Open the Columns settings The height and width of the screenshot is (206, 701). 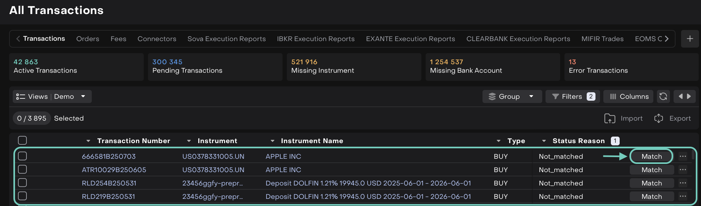[x=628, y=96]
